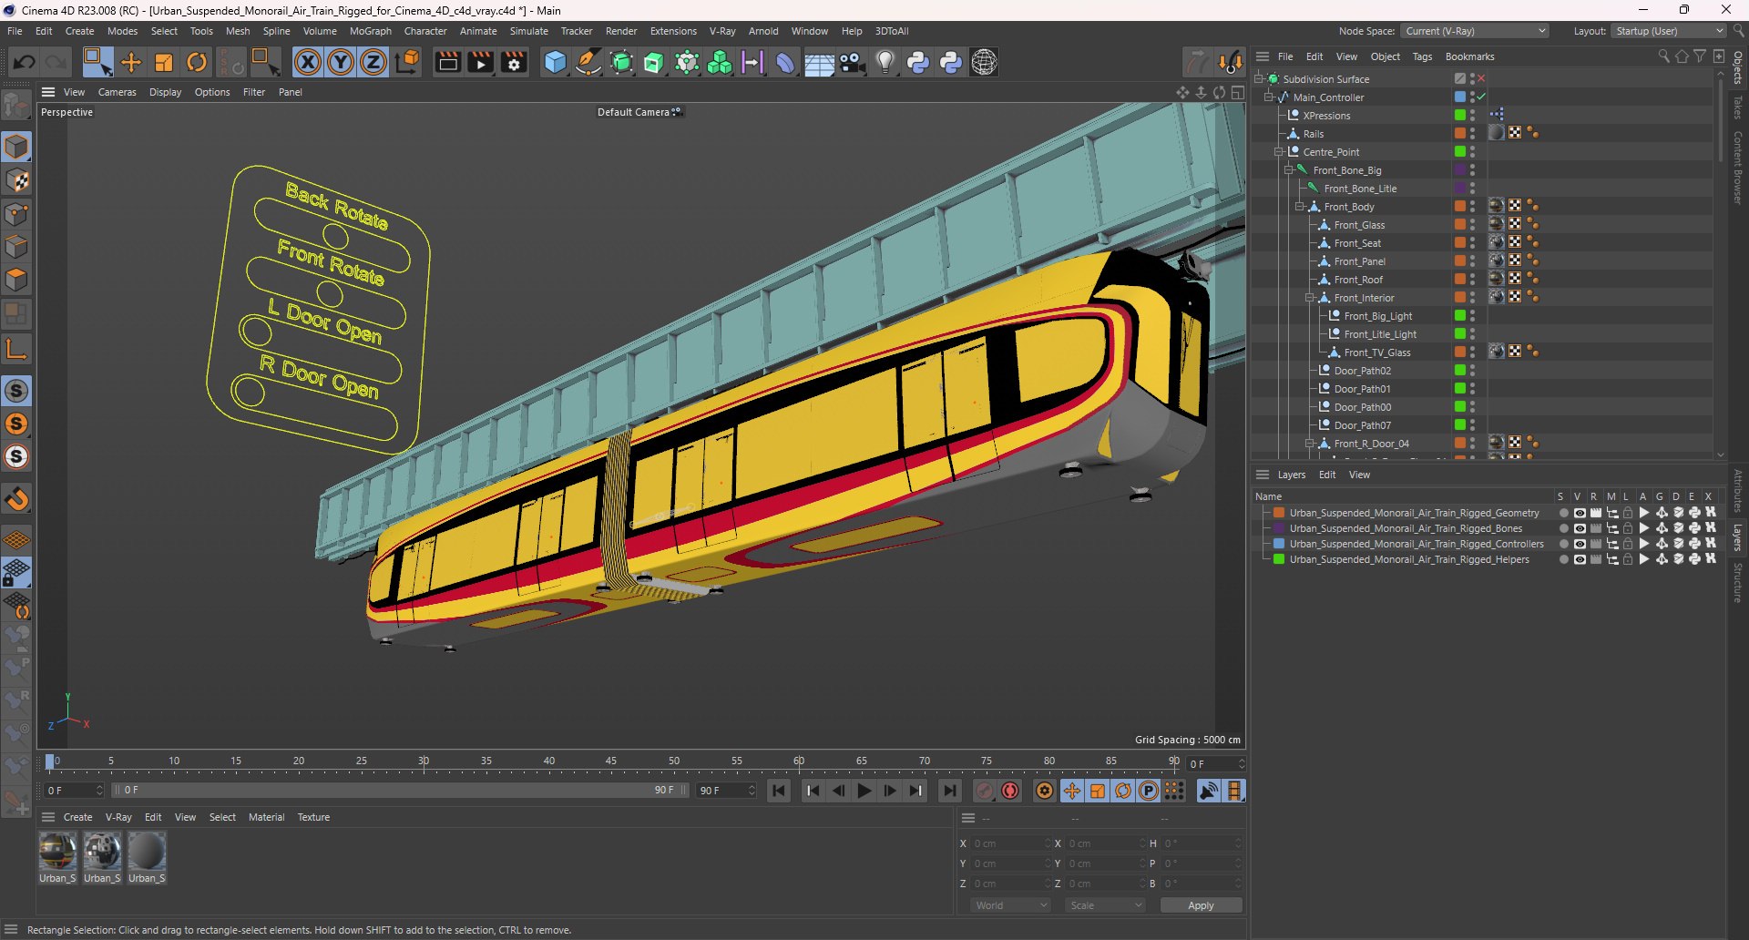1749x940 pixels.
Task: Go to start of animation
Action: click(779, 791)
